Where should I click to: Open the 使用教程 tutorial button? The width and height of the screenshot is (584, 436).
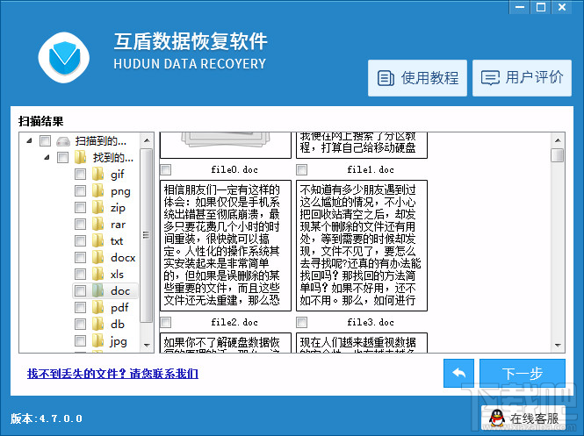417,78
